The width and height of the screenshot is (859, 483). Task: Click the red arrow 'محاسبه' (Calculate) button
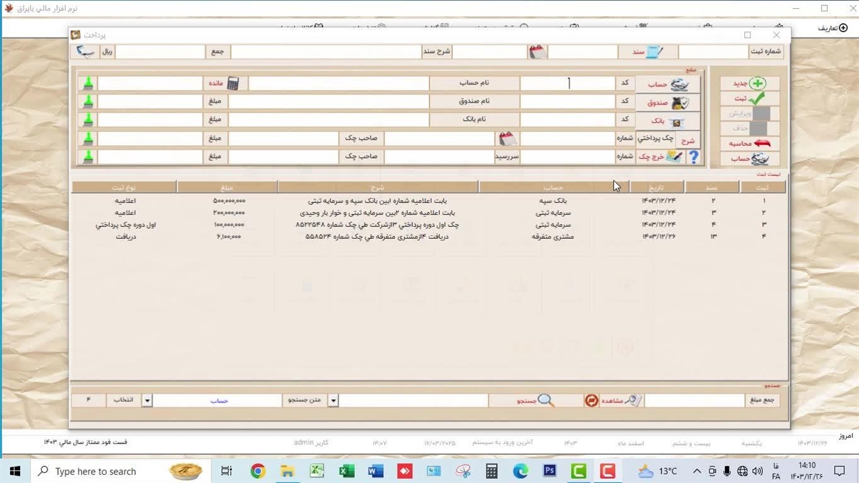pos(750,144)
